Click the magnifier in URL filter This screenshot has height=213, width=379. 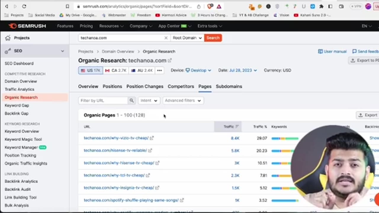point(131,101)
